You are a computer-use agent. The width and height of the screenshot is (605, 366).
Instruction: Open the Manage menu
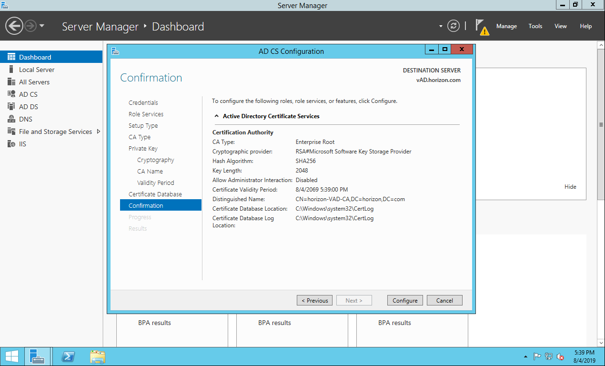tap(506, 26)
